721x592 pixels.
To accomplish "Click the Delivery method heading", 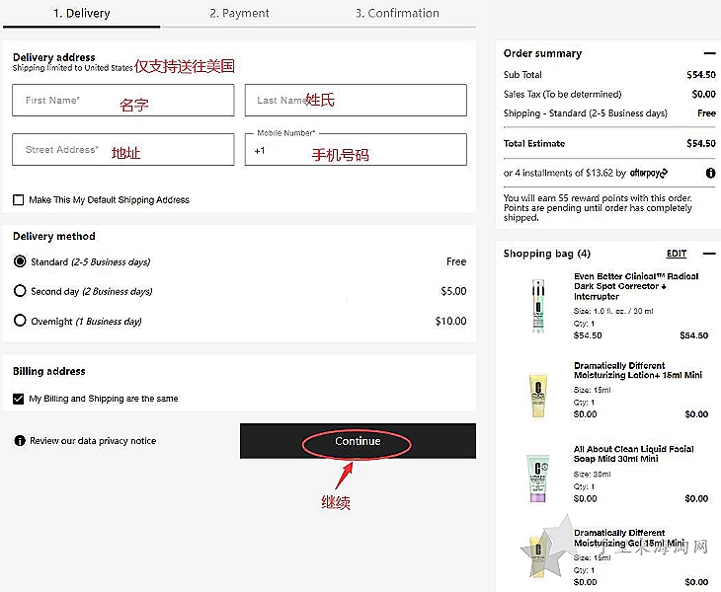I will (54, 237).
